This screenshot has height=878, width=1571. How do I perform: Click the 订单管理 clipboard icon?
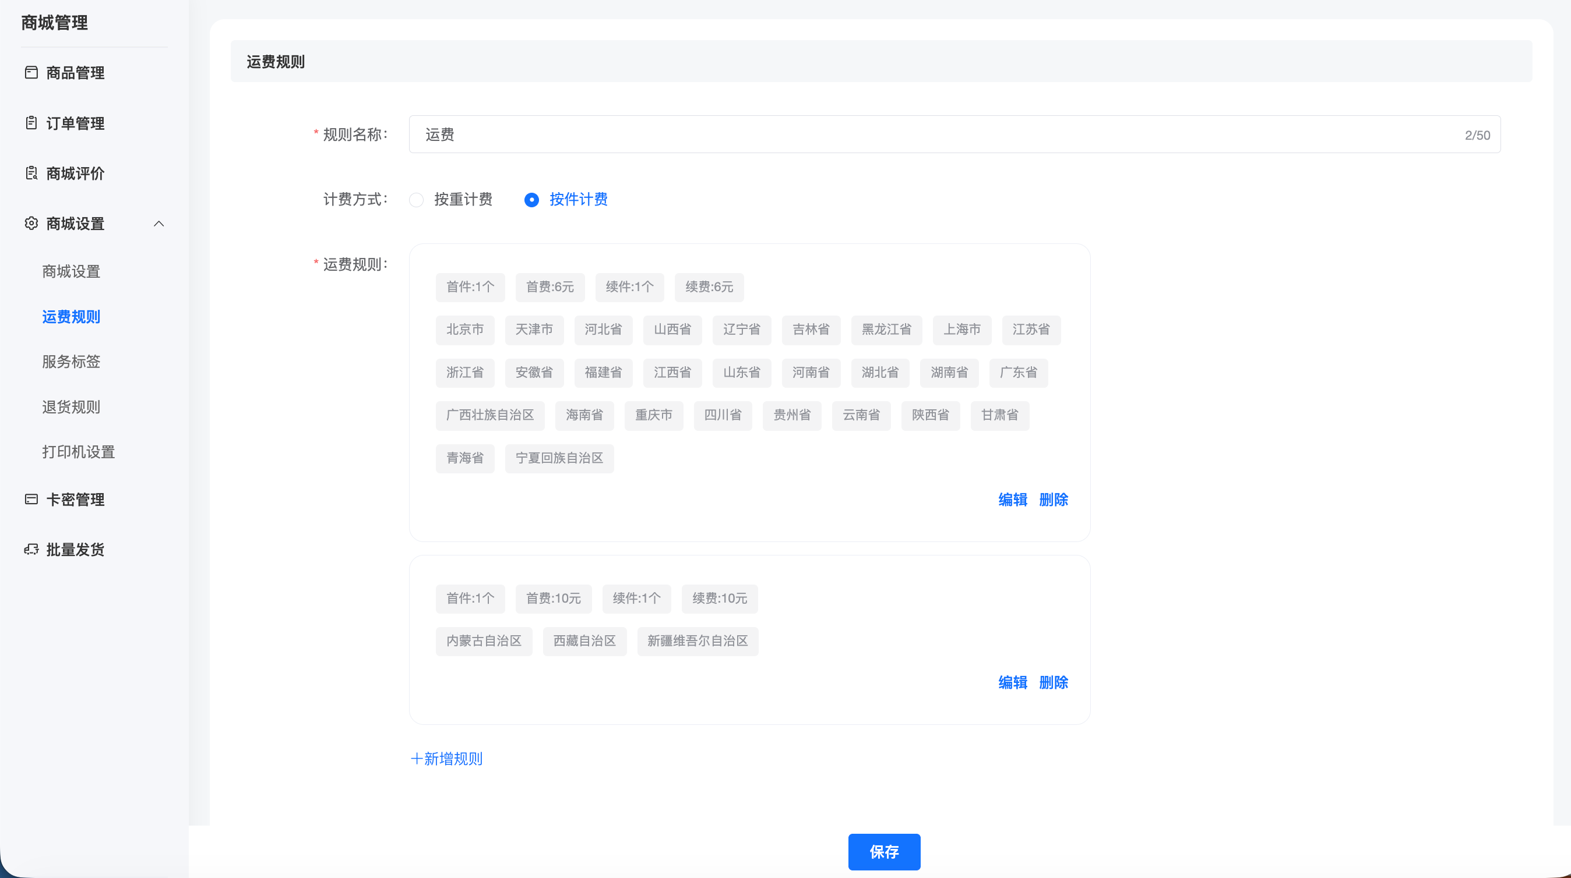pos(31,123)
